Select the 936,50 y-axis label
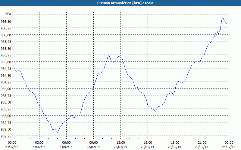 click(6, 22)
